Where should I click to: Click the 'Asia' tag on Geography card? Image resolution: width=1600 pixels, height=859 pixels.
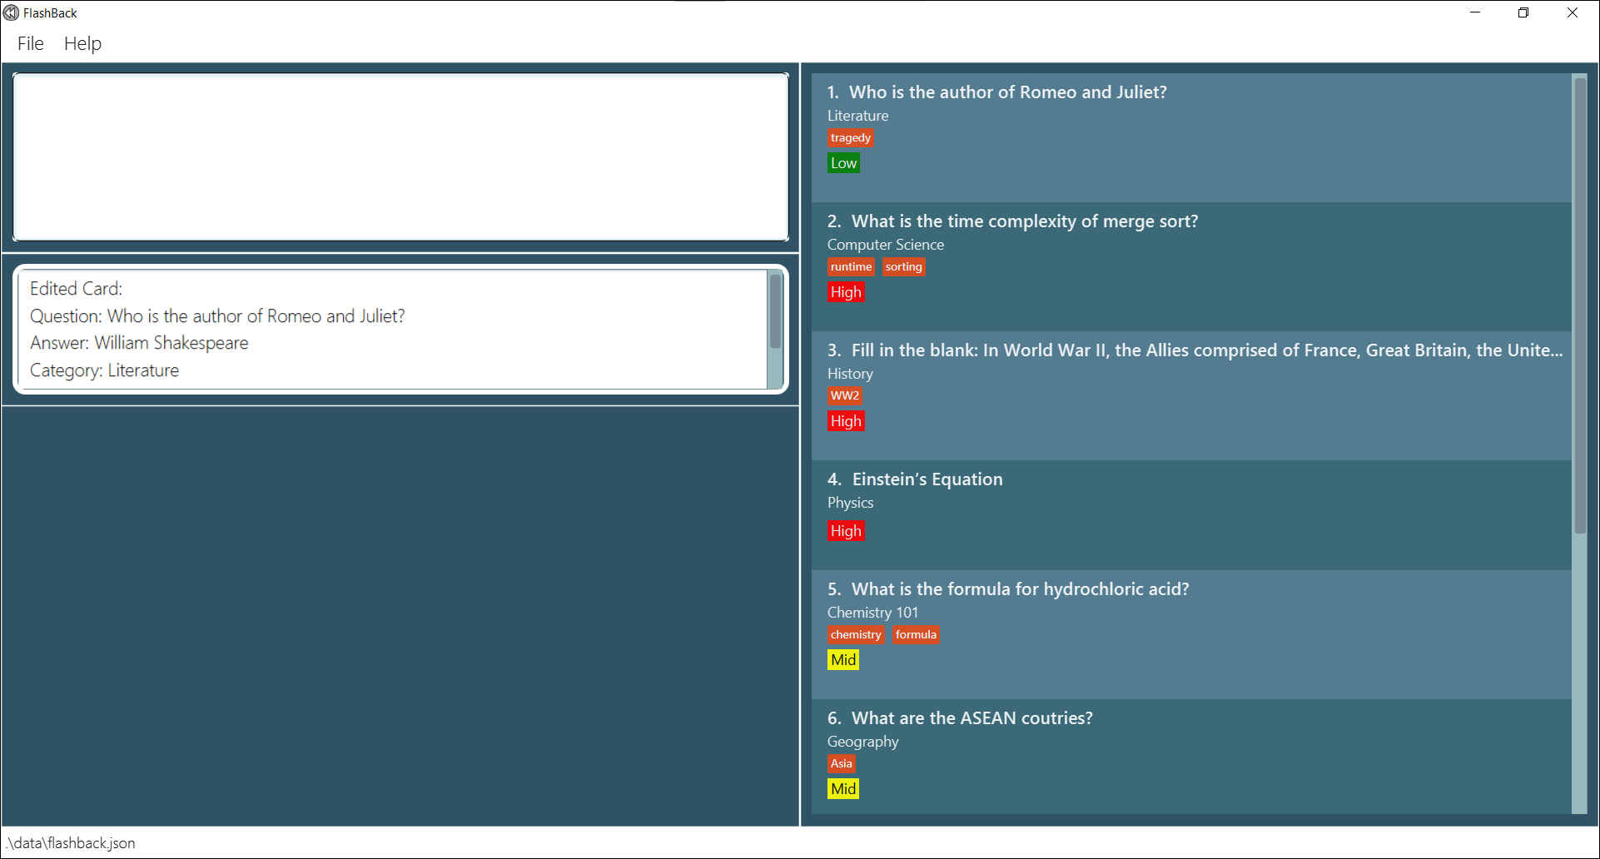click(x=841, y=764)
